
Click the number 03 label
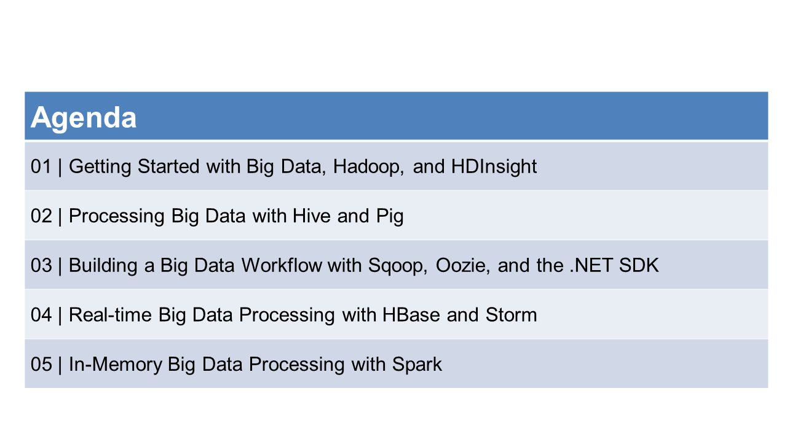[41, 265]
